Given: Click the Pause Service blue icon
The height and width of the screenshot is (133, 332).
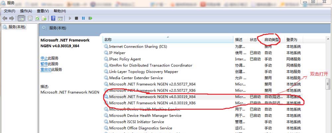Looking at the screenshot, I should pyautogui.click(x=83, y=19).
